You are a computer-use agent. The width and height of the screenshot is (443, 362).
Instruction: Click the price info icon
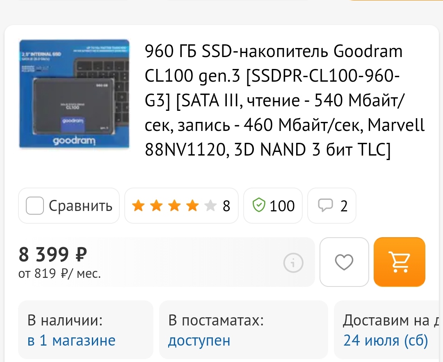point(293,262)
